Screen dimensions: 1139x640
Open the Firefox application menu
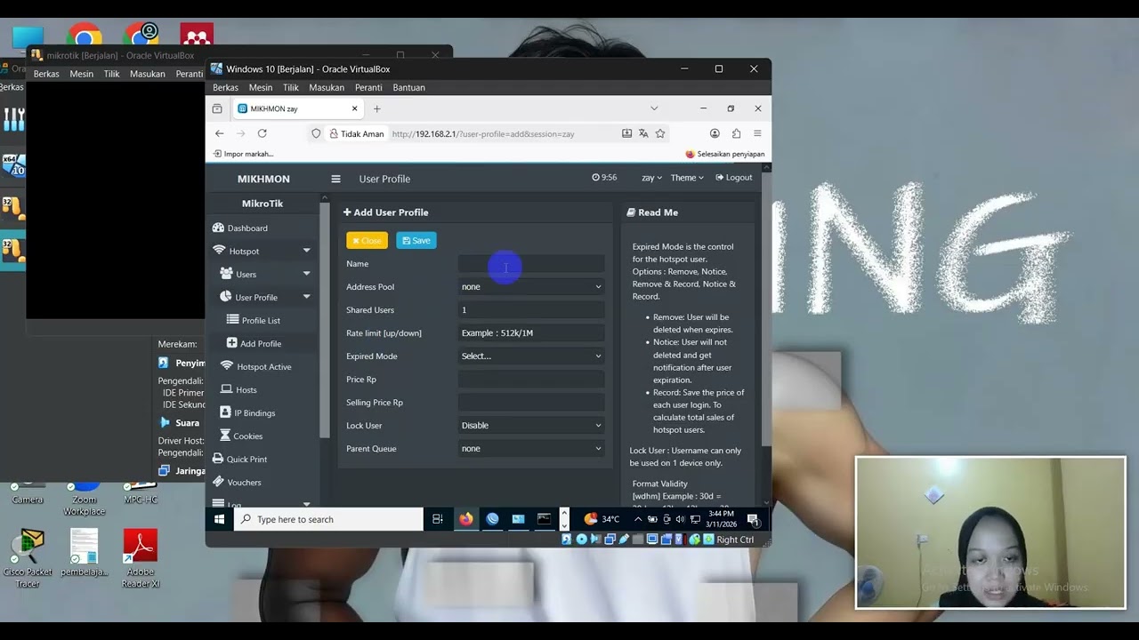(757, 133)
